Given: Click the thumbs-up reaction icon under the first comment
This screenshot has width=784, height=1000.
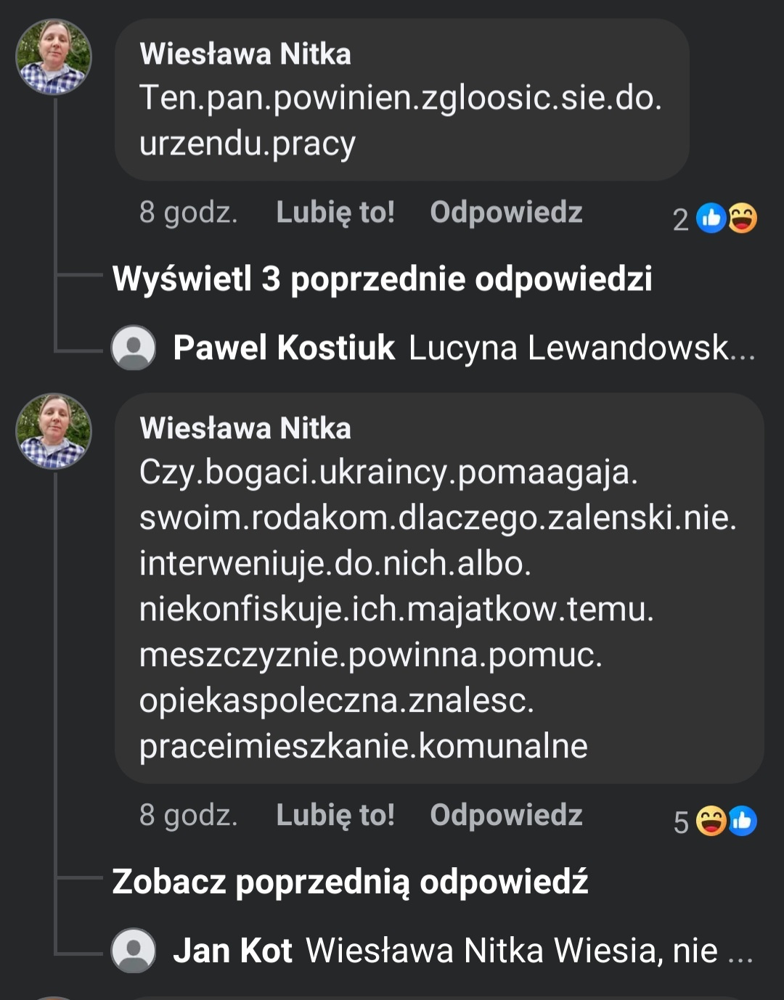Looking at the screenshot, I should click(x=711, y=216).
